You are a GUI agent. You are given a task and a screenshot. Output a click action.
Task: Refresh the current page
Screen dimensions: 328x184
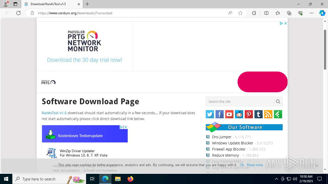(18, 13)
